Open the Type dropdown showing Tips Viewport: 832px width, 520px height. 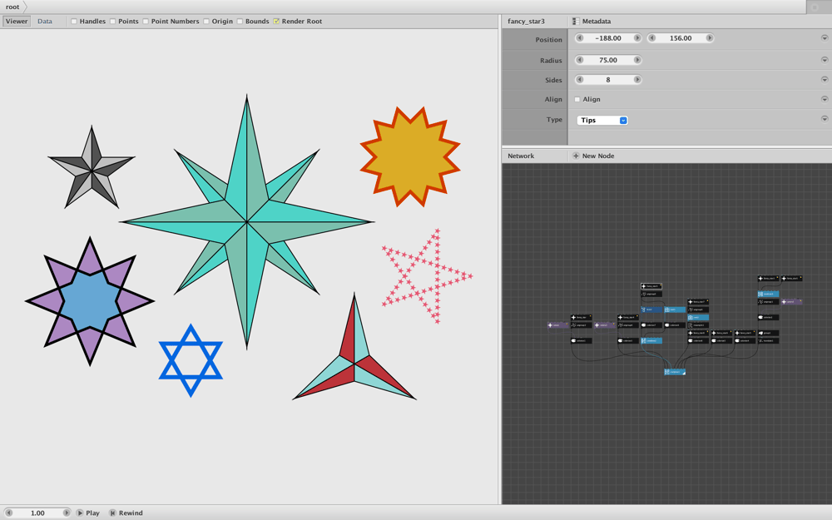pyautogui.click(x=602, y=121)
